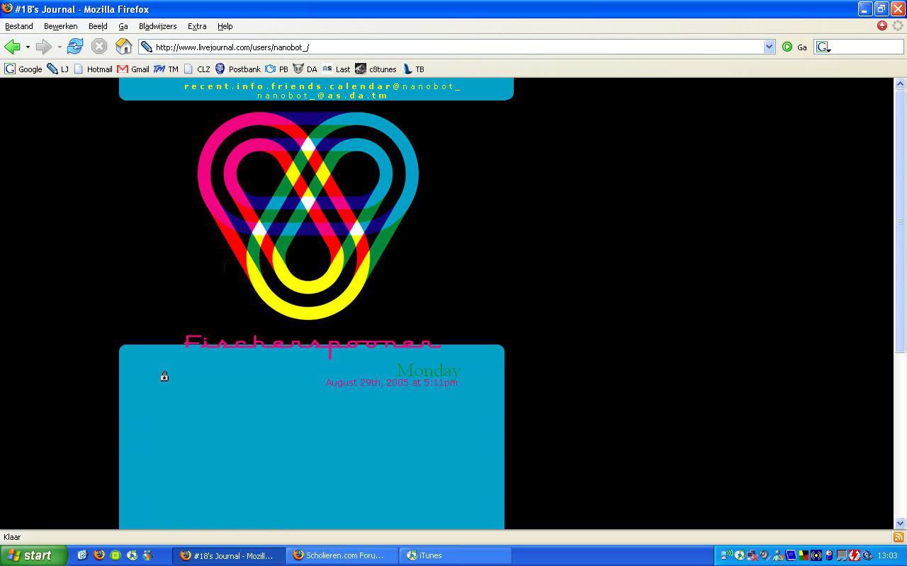The width and height of the screenshot is (907, 566).
Task: Open the TB bookmark
Action: click(413, 69)
